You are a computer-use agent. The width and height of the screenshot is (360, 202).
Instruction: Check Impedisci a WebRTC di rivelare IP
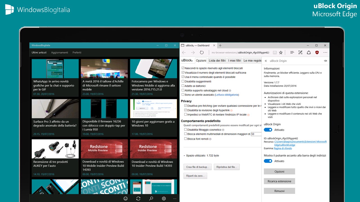186,114
